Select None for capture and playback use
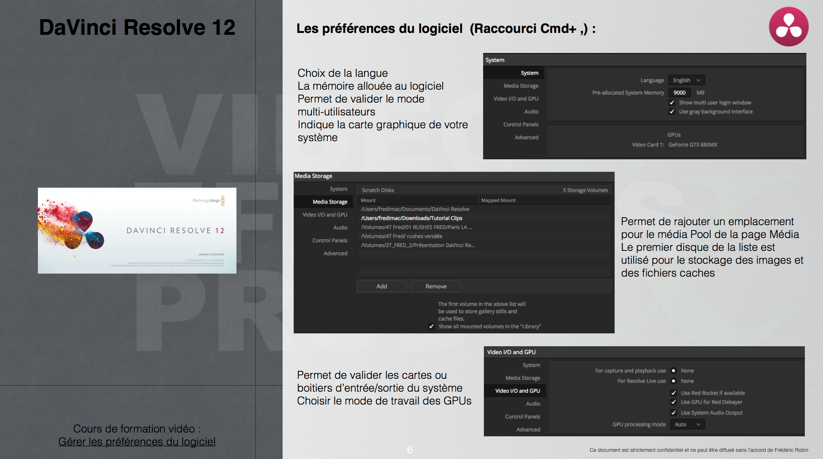This screenshot has height=459, width=823. pyautogui.click(x=673, y=370)
